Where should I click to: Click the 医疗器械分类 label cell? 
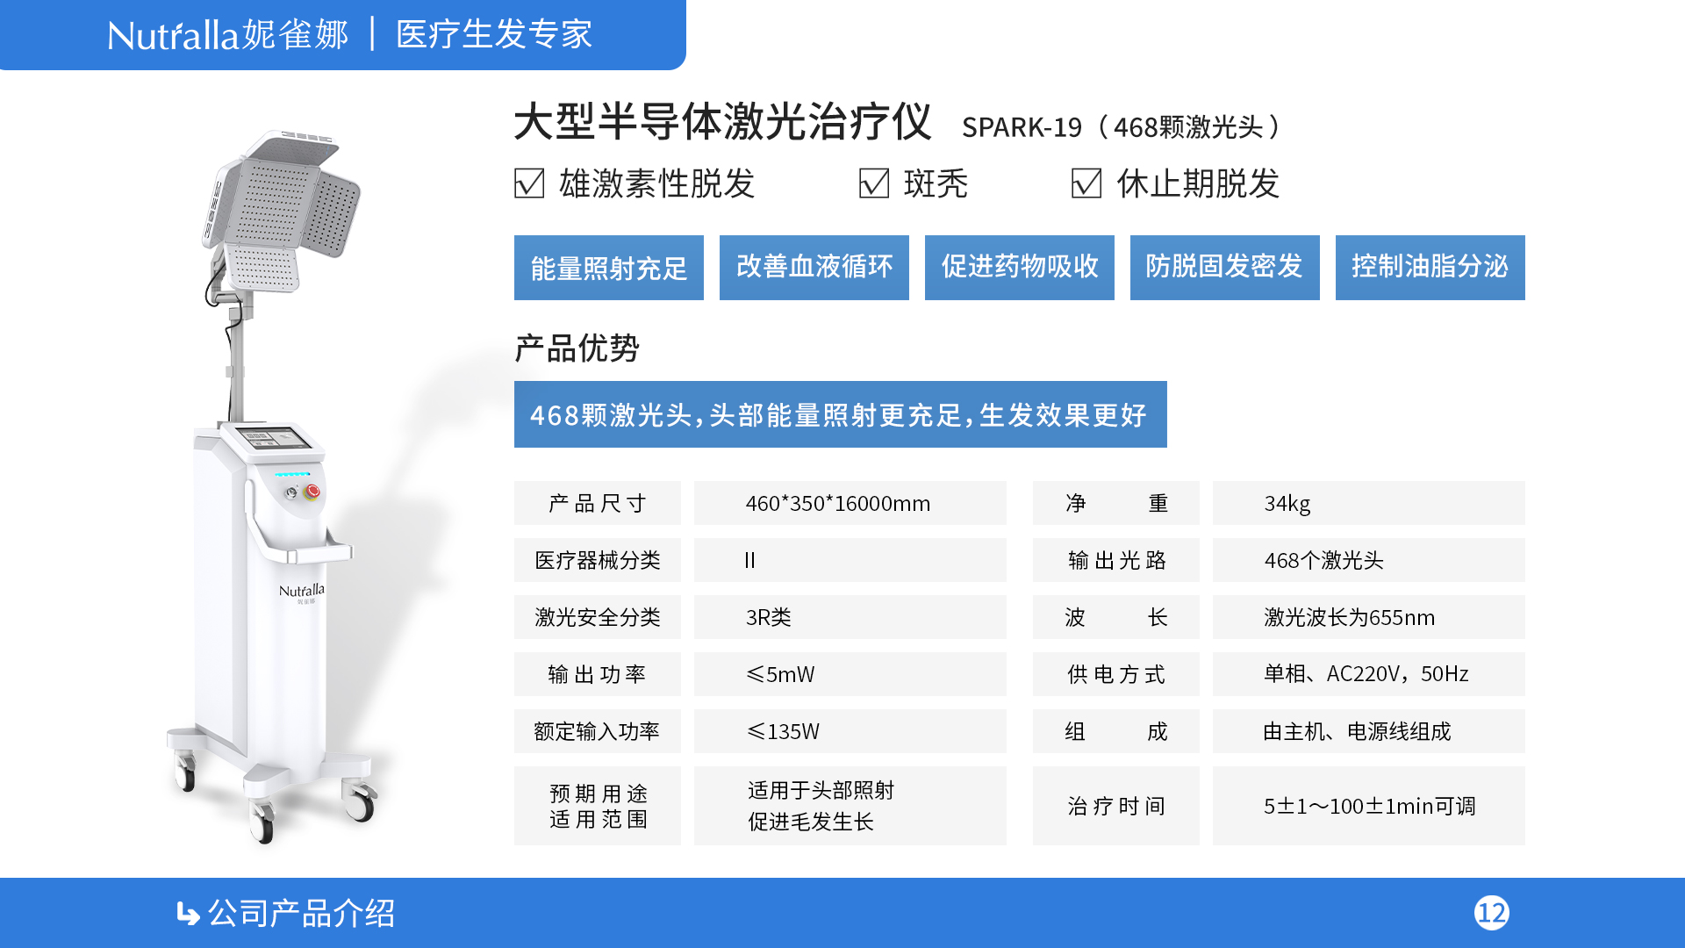[598, 560]
